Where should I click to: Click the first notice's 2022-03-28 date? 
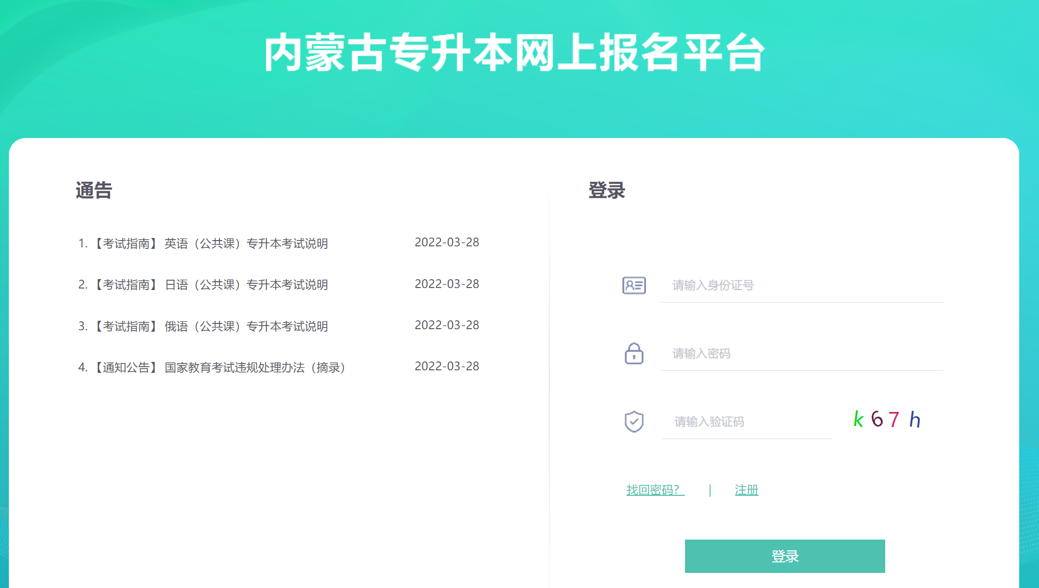(447, 243)
